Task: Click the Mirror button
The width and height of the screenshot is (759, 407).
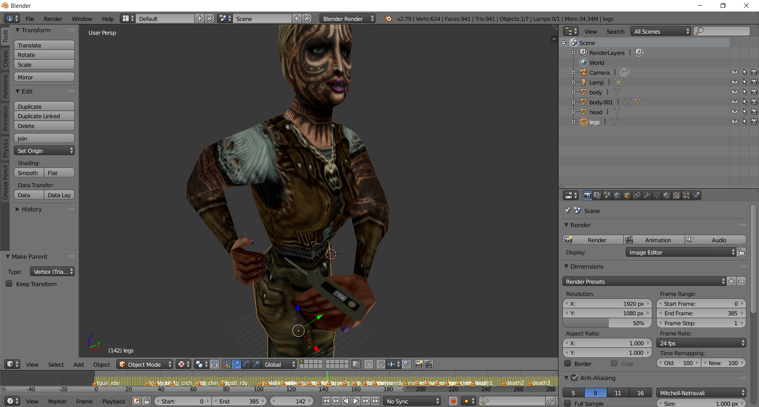Action: click(44, 77)
